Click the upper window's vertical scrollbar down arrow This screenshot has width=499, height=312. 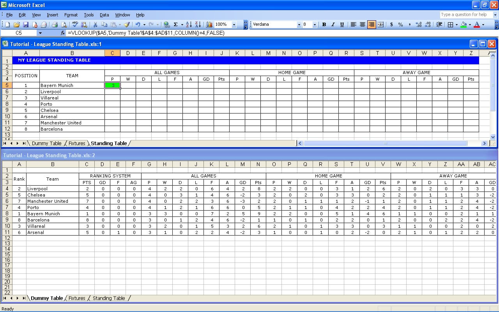(493, 137)
